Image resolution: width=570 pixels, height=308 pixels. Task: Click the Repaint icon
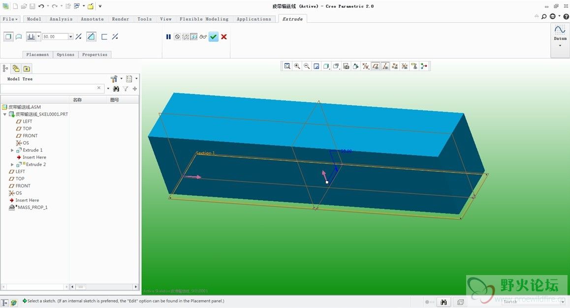coord(317,66)
